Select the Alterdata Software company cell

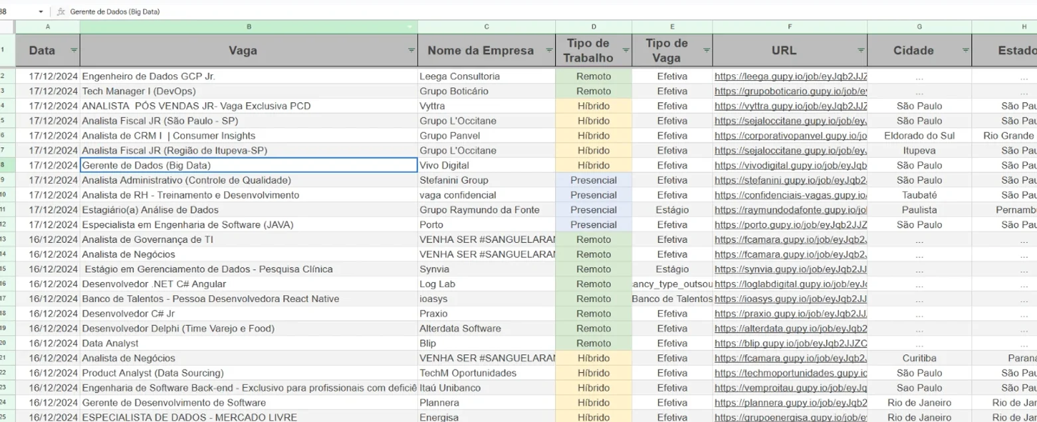tap(487, 328)
